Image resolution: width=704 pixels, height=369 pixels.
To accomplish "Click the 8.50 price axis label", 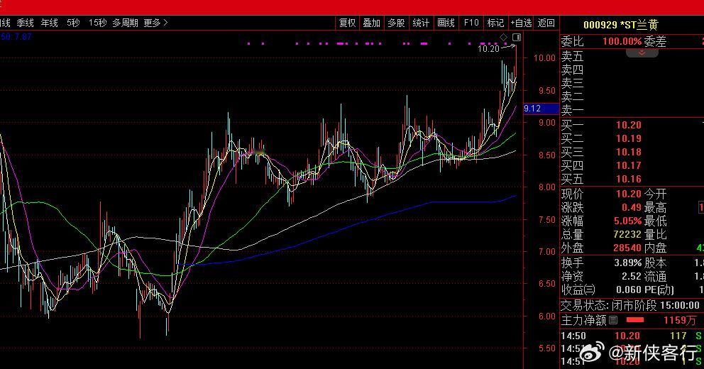I will 546,155.
